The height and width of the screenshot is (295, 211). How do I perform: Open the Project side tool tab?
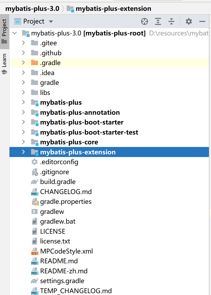pyautogui.click(x=4, y=31)
